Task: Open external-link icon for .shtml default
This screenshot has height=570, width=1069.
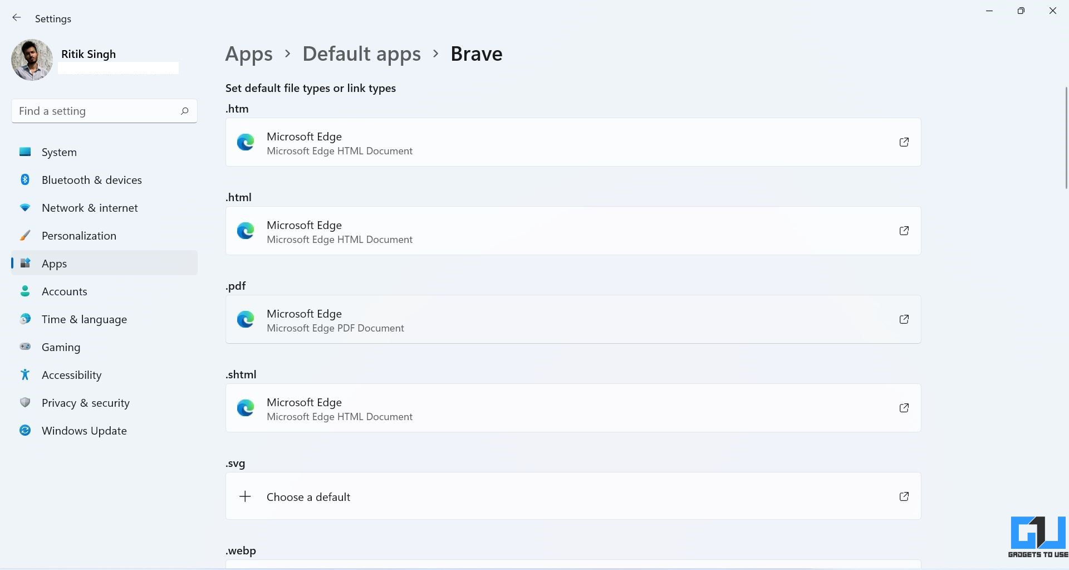Action: [x=904, y=408]
